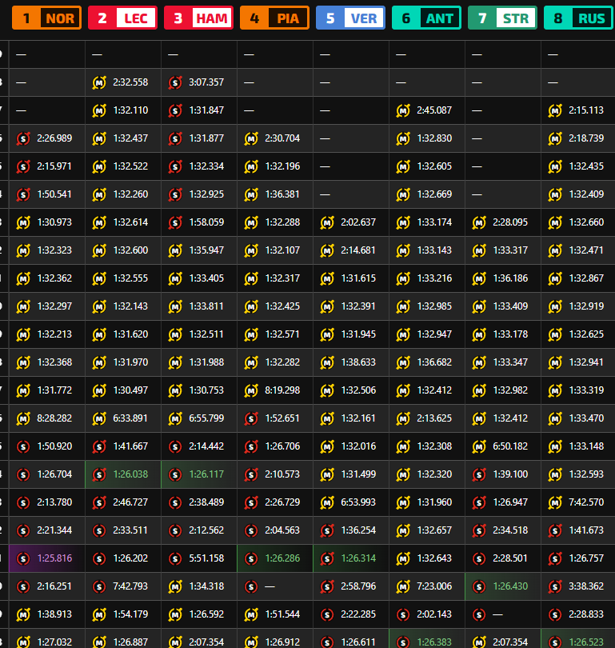Click medium tyre icon beside 1:34.318
615x648 pixels.
coord(175,587)
